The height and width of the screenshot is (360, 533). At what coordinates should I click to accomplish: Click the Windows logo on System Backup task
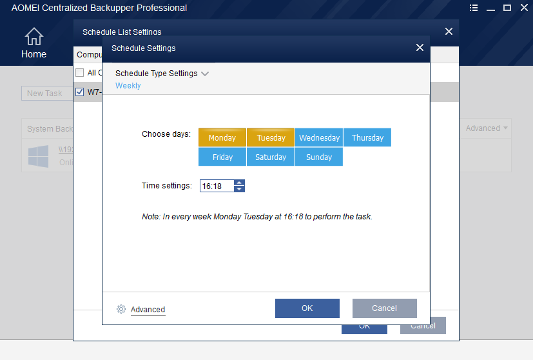tap(39, 156)
